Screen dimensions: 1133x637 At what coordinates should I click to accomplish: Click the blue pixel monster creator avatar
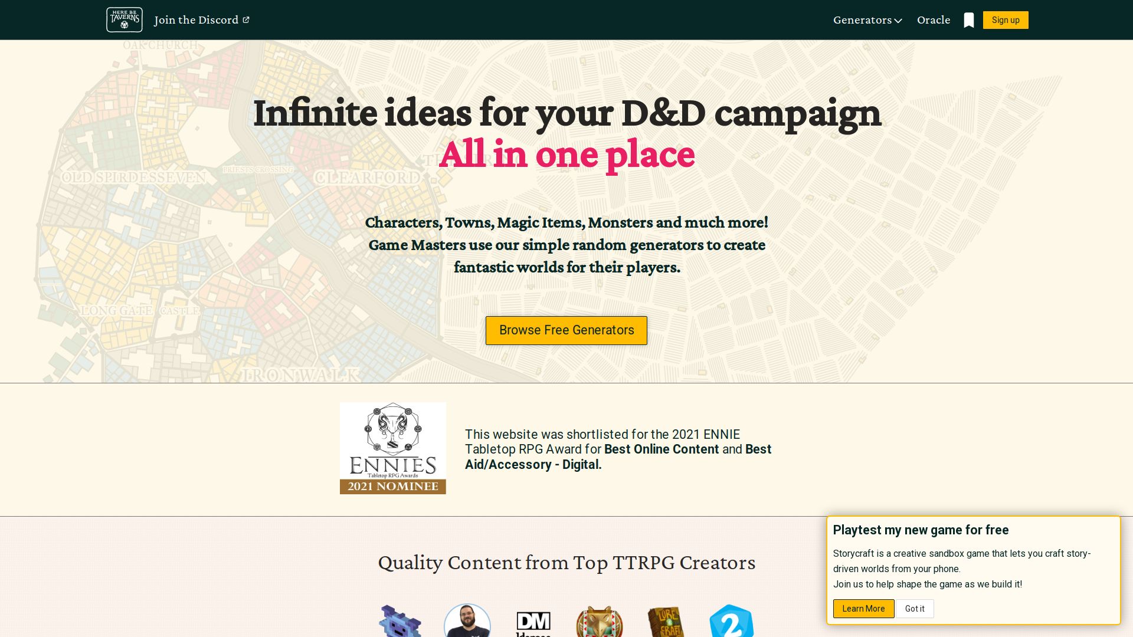click(x=401, y=620)
